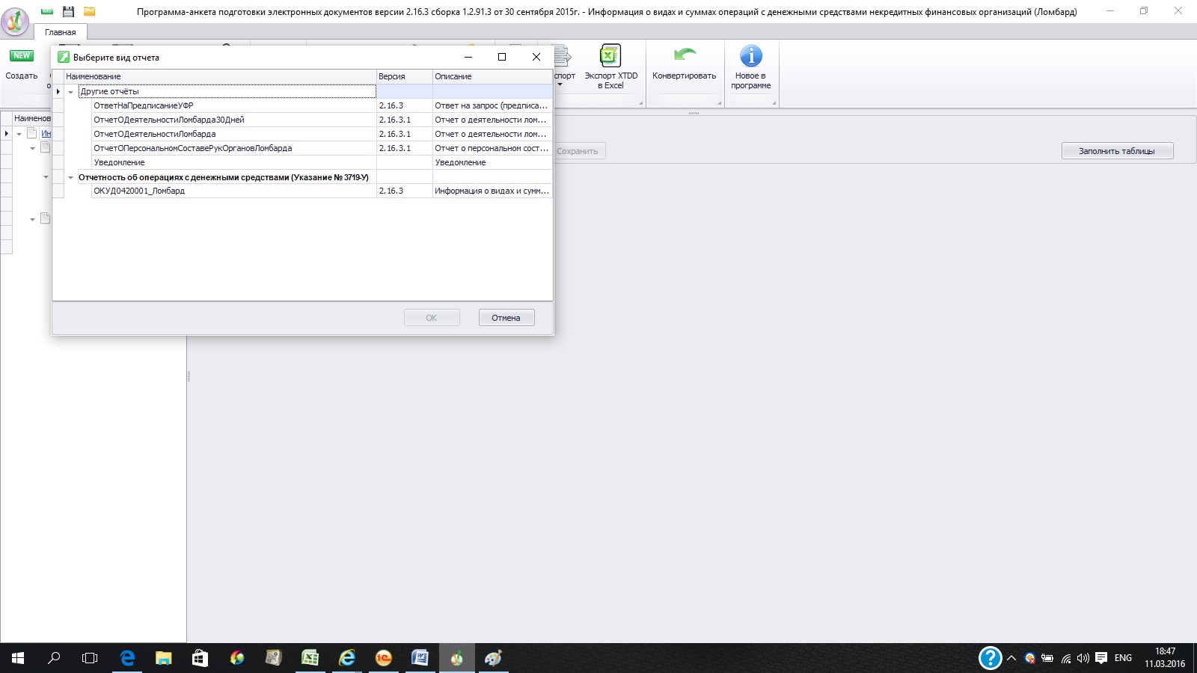Collapse the Отчетность об операциях group
This screenshot has width=1197, height=673.
tap(71, 178)
